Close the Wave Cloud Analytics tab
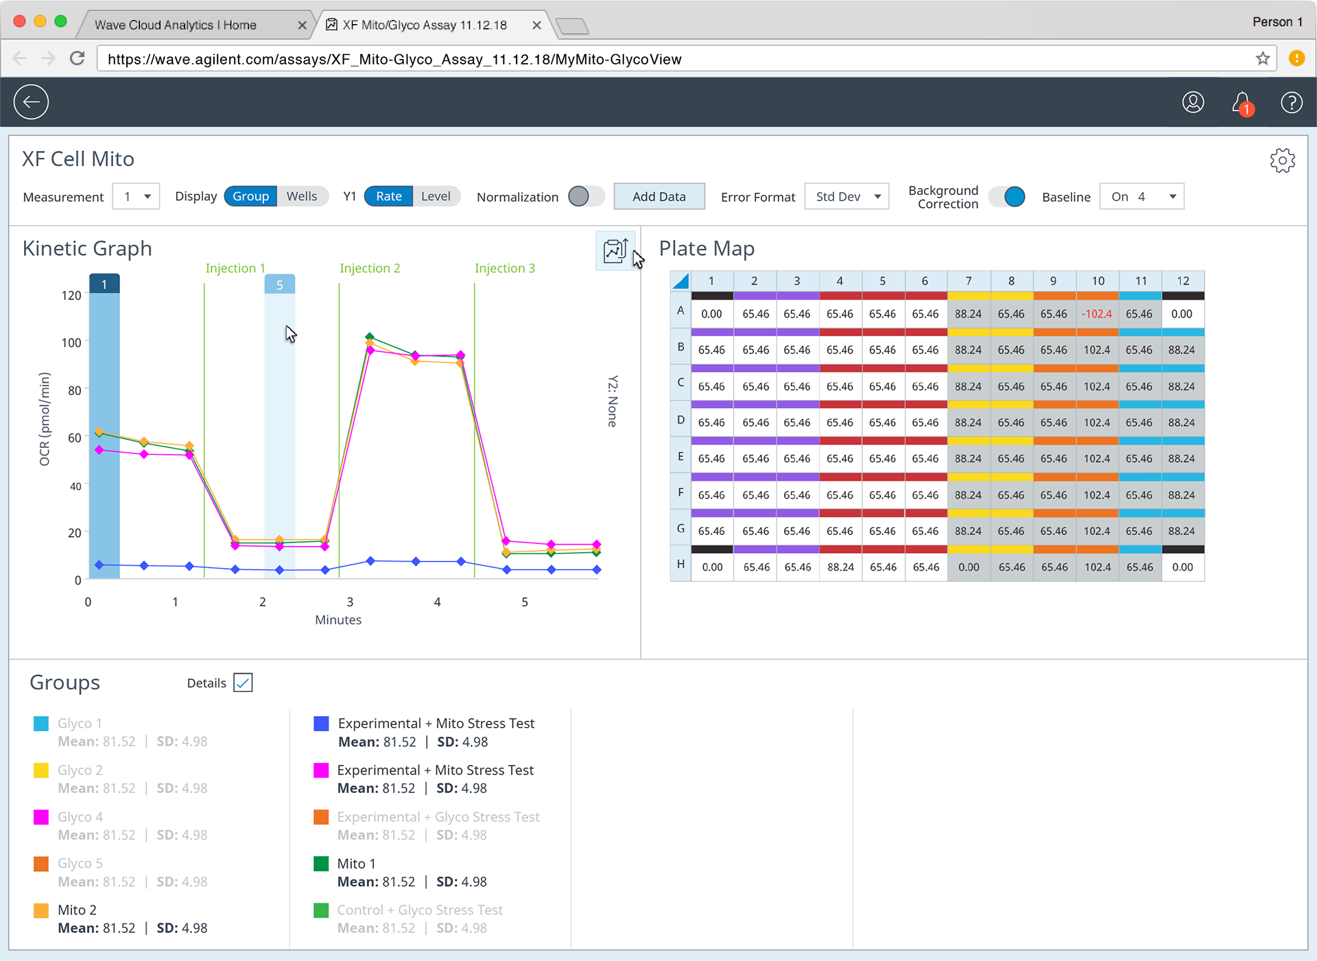The height and width of the screenshot is (961, 1317). (x=302, y=25)
